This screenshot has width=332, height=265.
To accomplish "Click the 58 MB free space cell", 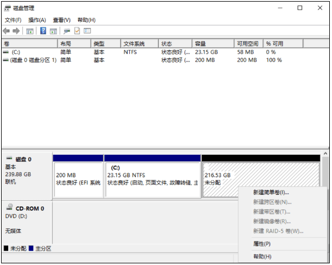I will click(245, 52).
